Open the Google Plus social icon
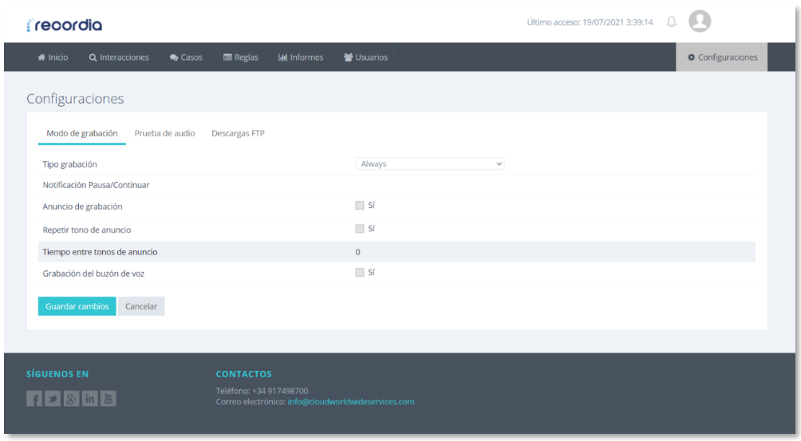This screenshot has width=801, height=441. (71, 399)
